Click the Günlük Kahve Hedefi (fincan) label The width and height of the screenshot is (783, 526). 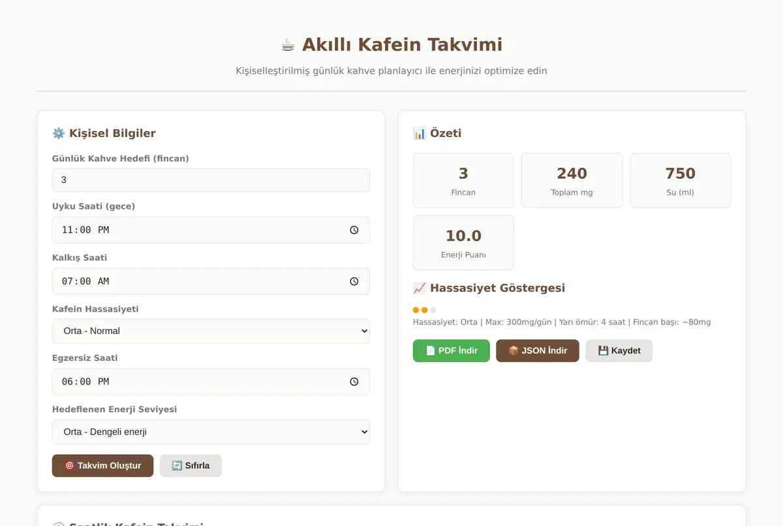[121, 159]
